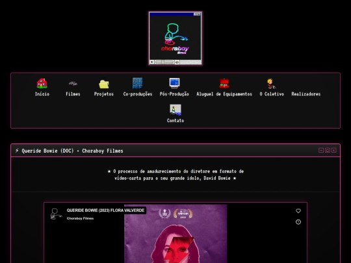The width and height of the screenshot is (351, 263).
Task: Click the heart like icon on video
Action: point(298,211)
